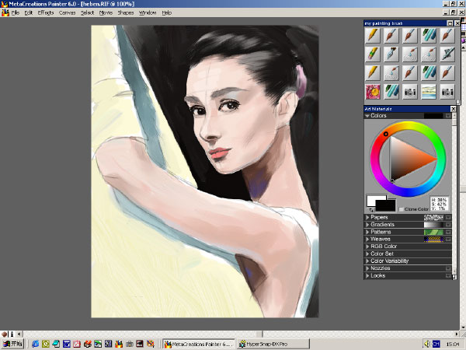
Task: Open Internet Explorer from the quick launch bar
Action: 36,344
